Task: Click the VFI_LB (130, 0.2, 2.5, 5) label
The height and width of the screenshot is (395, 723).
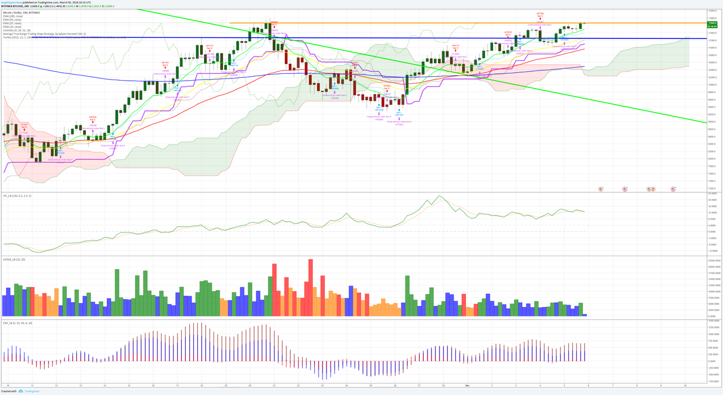Action: [x=16, y=195]
